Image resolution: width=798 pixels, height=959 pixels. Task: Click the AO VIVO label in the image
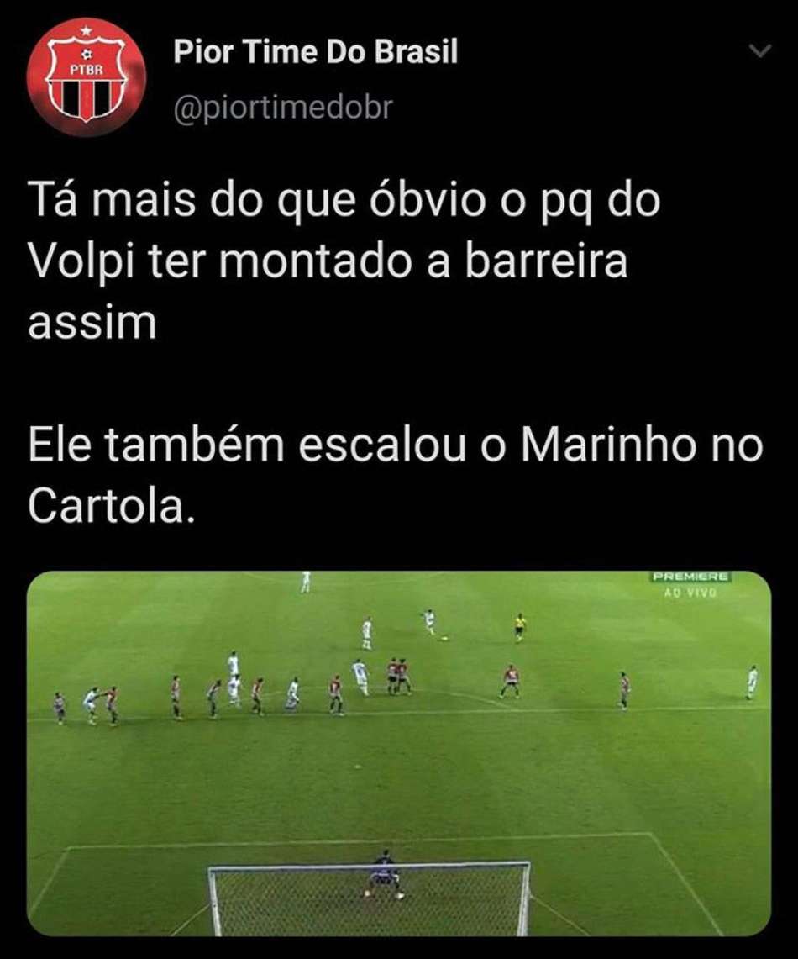(x=690, y=592)
